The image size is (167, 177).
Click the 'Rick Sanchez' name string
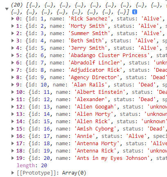click(89, 19)
